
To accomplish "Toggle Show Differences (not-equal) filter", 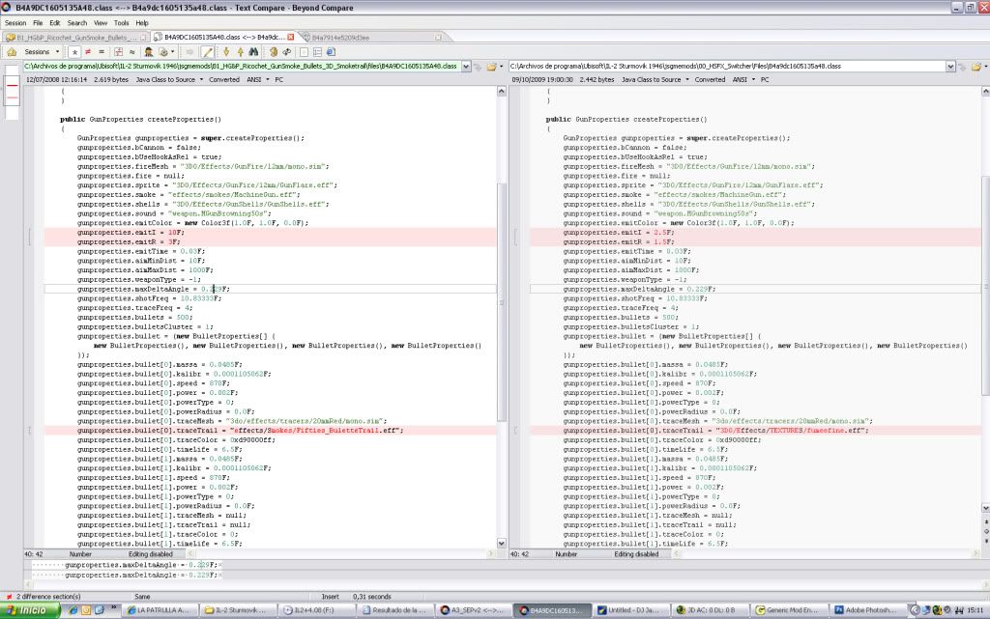I will (x=88, y=52).
